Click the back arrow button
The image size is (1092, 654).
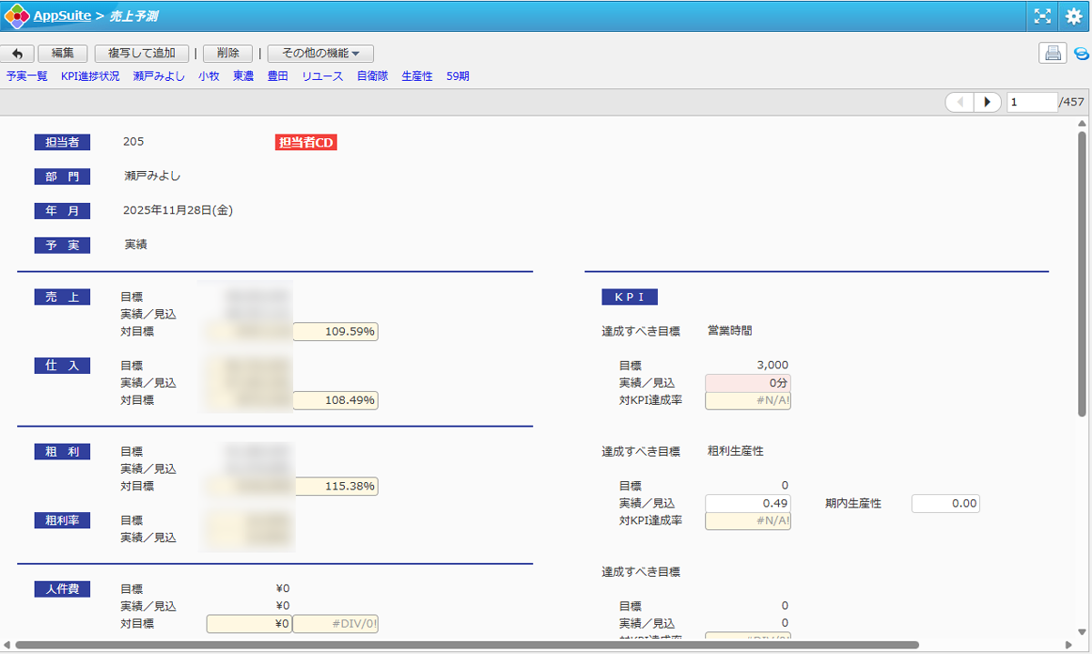(17, 54)
